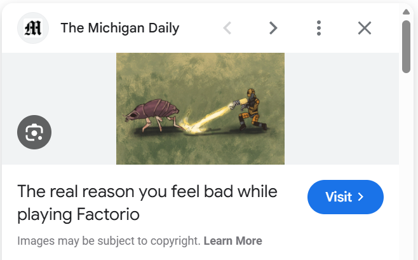Image resolution: width=418 pixels, height=260 pixels.
Task: Click 'Images may be subject to copyright' text
Action: (x=109, y=241)
